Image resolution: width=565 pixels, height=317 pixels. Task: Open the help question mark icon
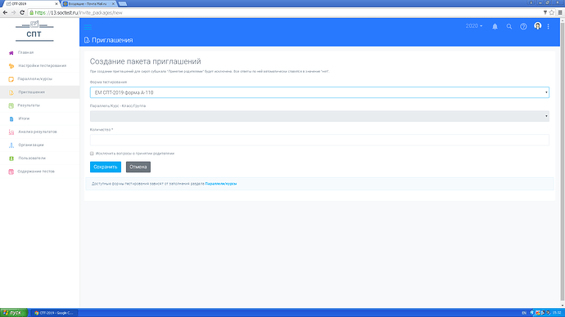click(523, 26)
